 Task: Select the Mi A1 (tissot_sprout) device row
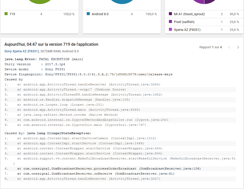click(x=204, y=14)
